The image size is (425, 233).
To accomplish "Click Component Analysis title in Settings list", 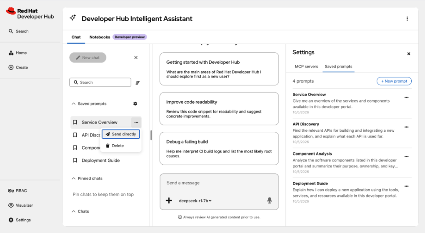I will 312,153.
